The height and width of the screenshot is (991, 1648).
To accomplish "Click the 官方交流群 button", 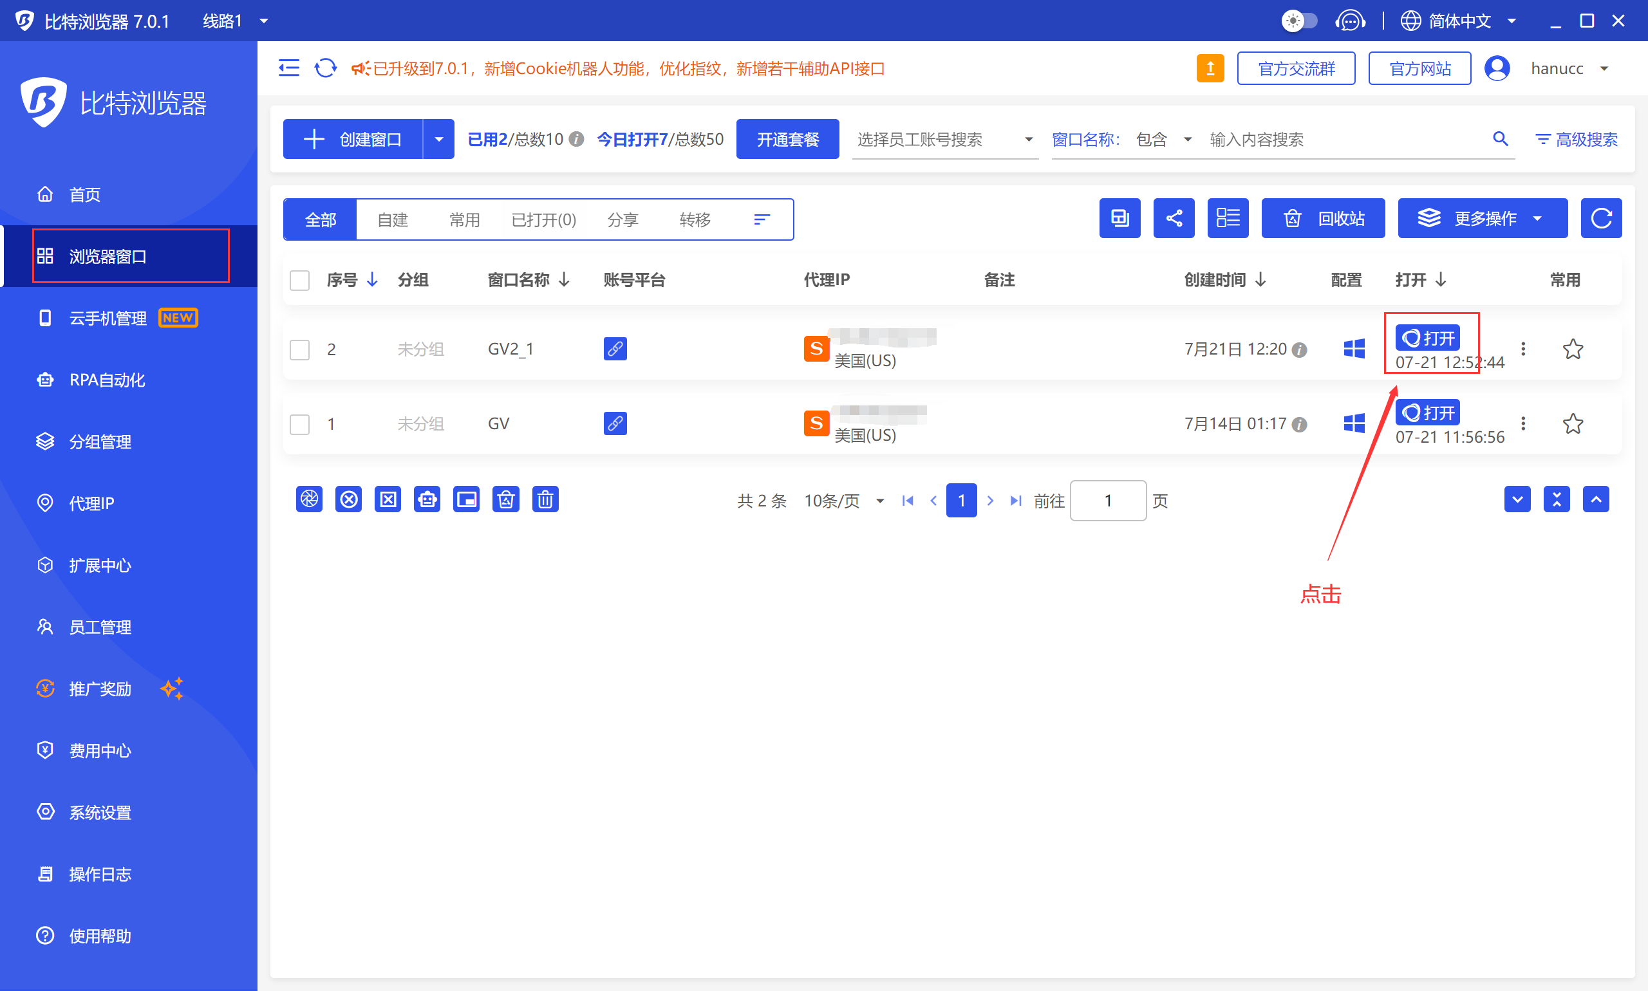I will pos(1296,68).
